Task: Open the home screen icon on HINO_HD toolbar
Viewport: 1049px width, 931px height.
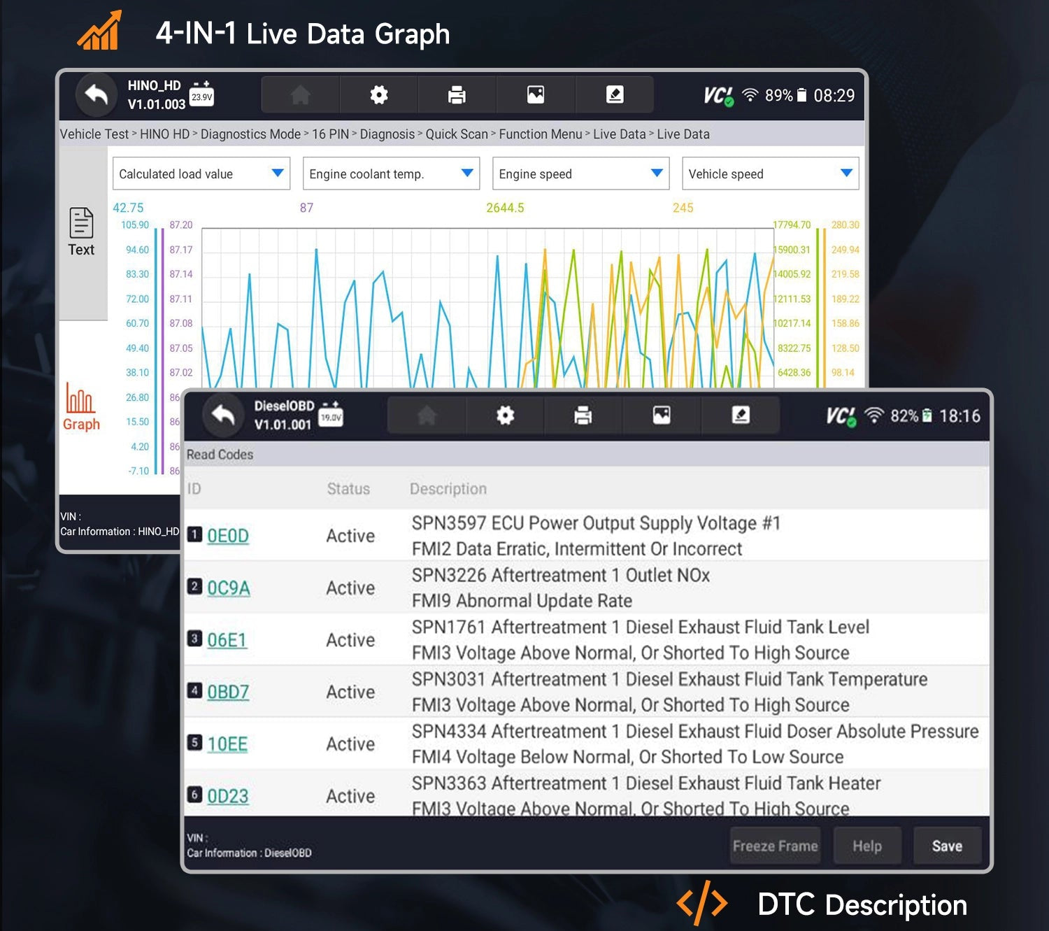Action: (299, 94)
